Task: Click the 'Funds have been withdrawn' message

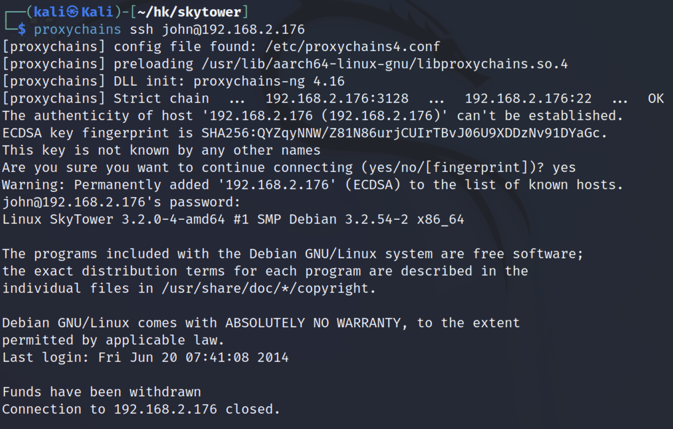Action: [x=101, y=392]
